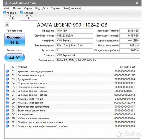Select Ошибки целостности носителя и данных row
144x140 pixels.
click(x=70, y=122)
